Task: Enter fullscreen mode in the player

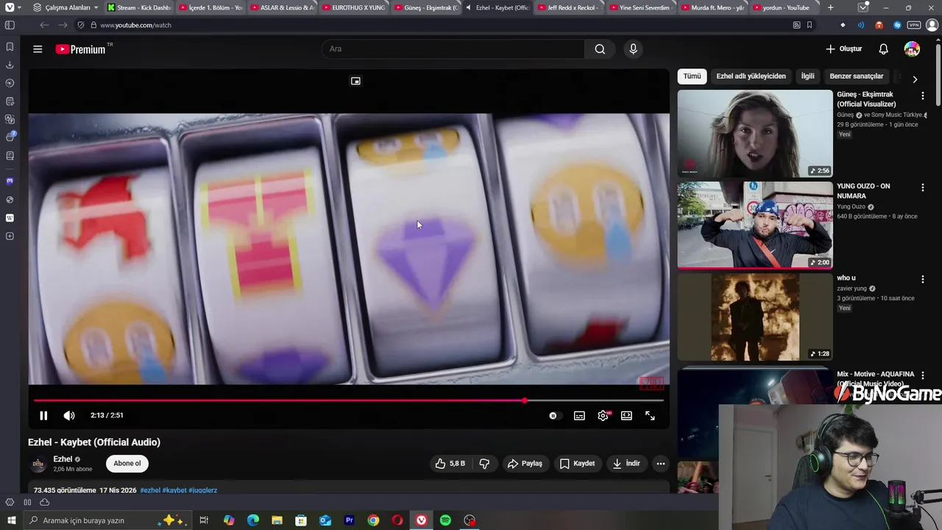Action: coord(650,416)
